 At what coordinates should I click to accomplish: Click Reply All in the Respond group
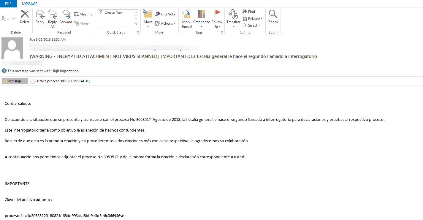[52, 19]
